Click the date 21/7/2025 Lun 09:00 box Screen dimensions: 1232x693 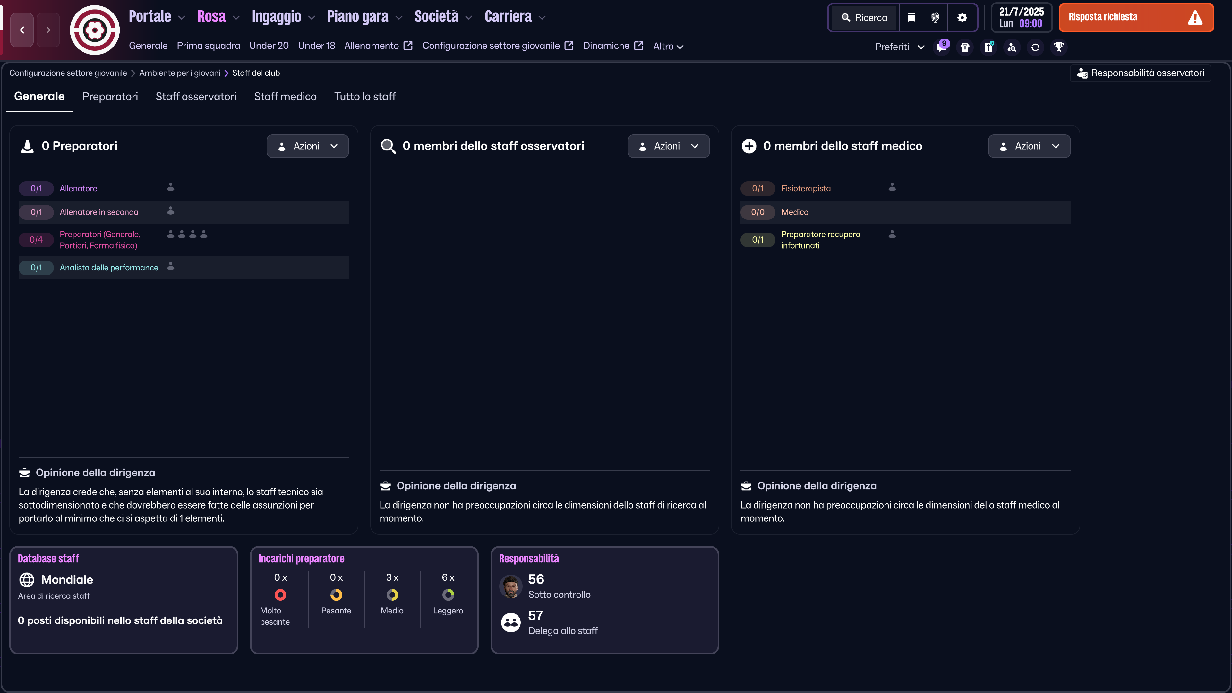pyautogui.click(x=1021, y=18)
